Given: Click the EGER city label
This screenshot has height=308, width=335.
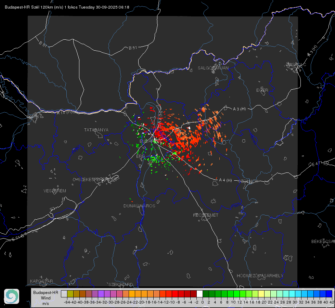Looking at the screenshot, I should [x=262, y=90].
